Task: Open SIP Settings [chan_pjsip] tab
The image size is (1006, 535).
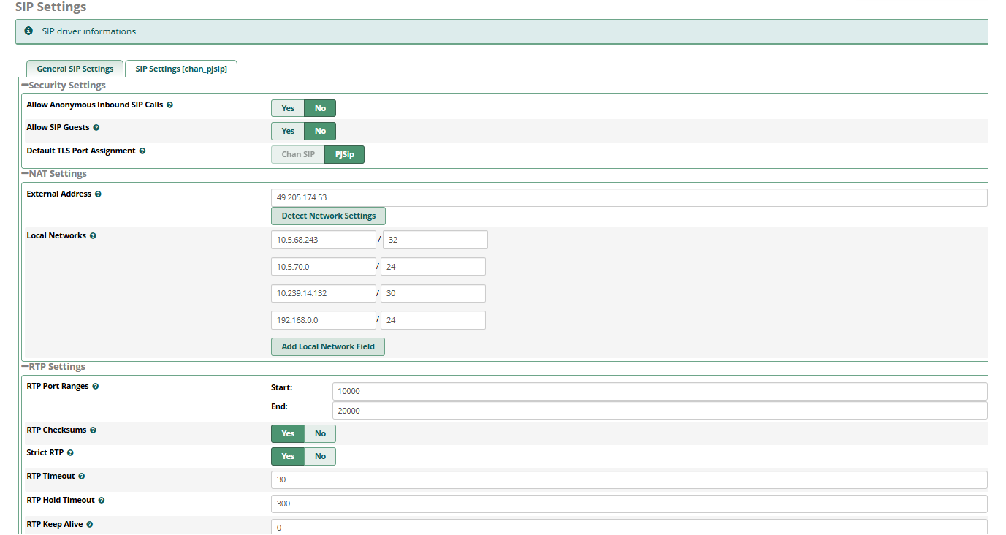Action: tap(181, 69)
